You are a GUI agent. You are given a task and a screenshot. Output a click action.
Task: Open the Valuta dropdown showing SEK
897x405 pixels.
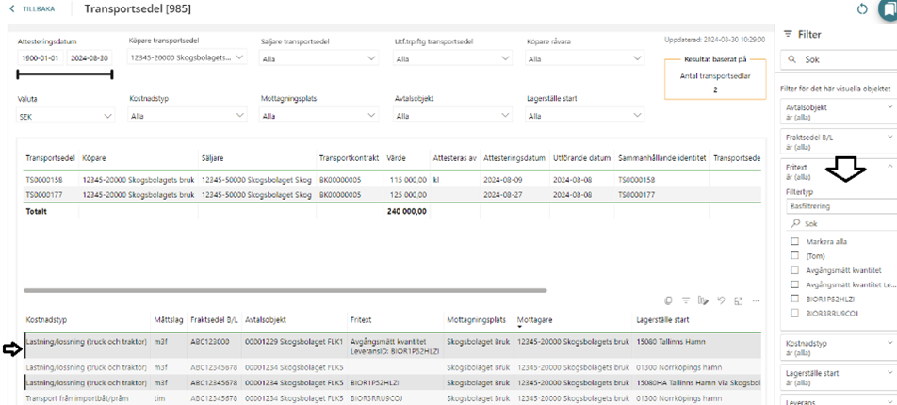[65, 117]
